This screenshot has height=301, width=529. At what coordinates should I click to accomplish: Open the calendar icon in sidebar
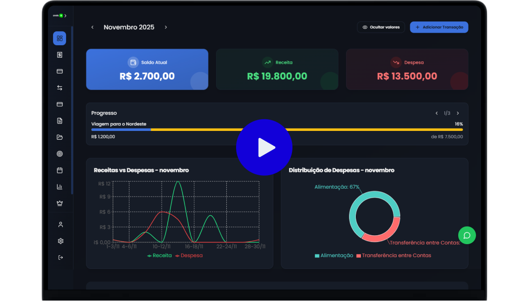pos(60,171)
